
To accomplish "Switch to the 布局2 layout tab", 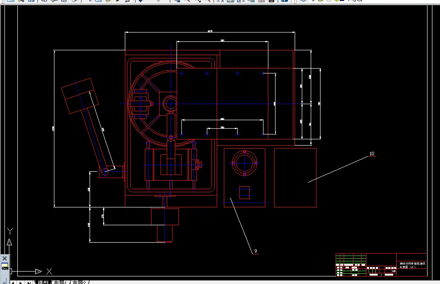I will coord(79,282).
